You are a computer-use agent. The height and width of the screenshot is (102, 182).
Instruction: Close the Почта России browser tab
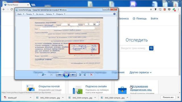click(x=28, y=5)
